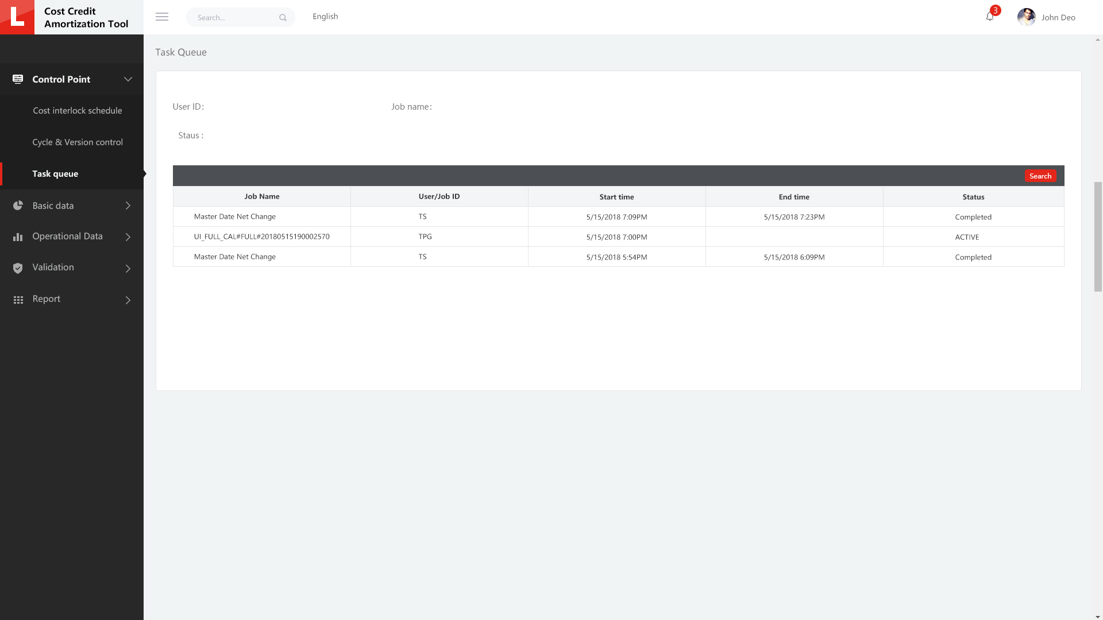Click start time 5/15/2018 5:54PM
The image size is (1103, 620).
pyautogui.click(x=616, y=257)
